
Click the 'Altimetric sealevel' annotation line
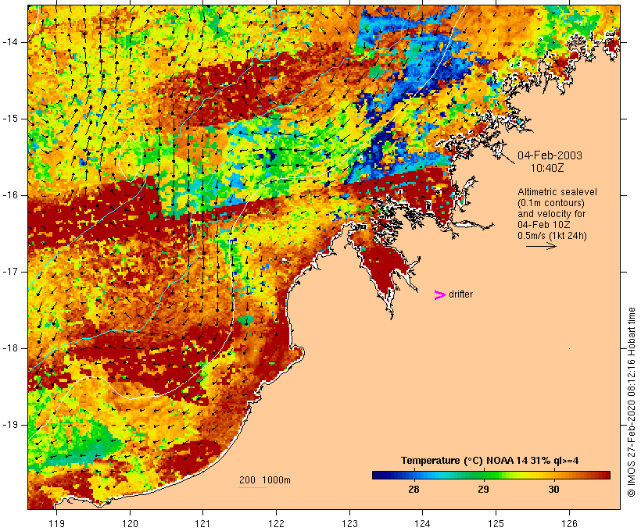click(x=557, y=192)
